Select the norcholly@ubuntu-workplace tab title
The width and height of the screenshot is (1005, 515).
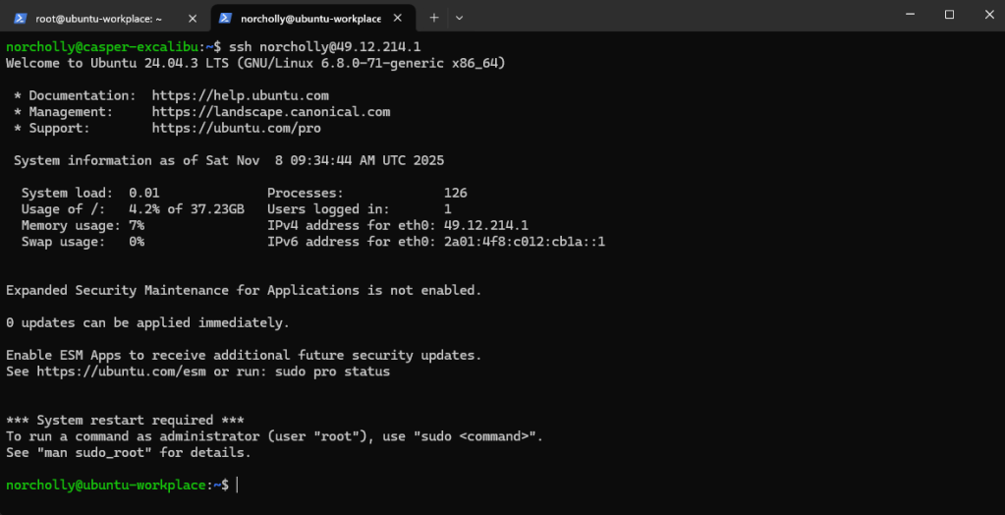tap(309, 17)
